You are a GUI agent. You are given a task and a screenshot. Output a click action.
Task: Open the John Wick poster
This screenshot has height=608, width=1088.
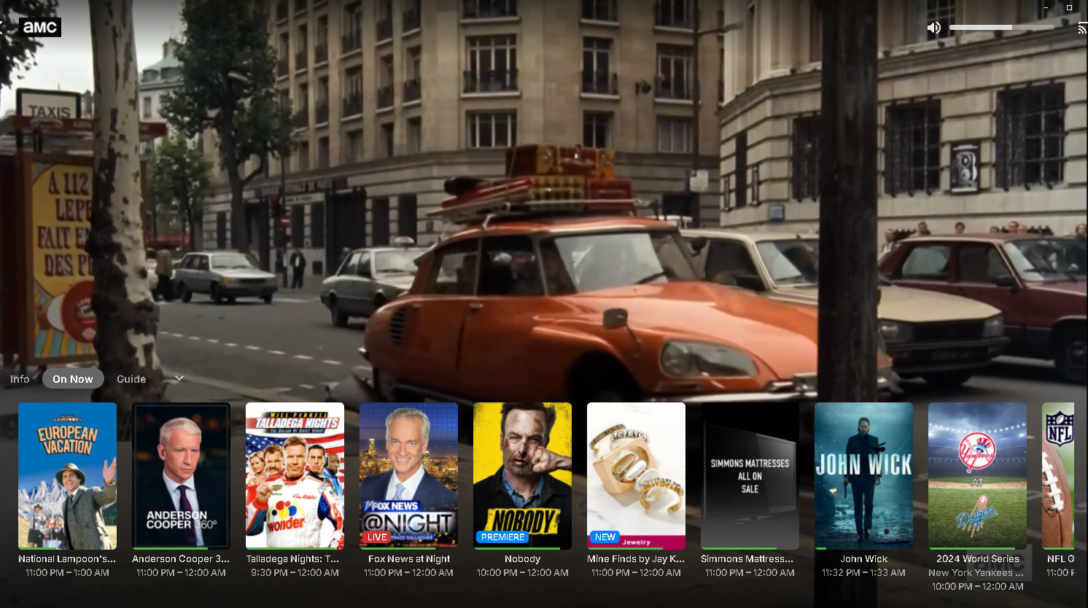(863, 475)
